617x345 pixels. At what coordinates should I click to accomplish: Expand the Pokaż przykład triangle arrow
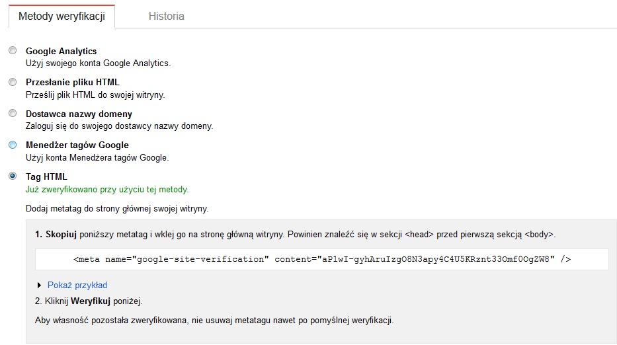(x=39, y=286)
